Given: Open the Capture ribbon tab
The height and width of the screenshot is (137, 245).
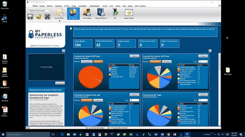Looking at the screenshot, I should 42,6.
